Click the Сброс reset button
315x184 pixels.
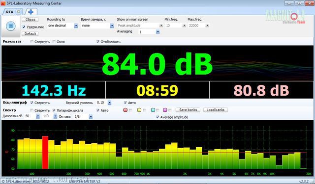click(x=30, y=20)
